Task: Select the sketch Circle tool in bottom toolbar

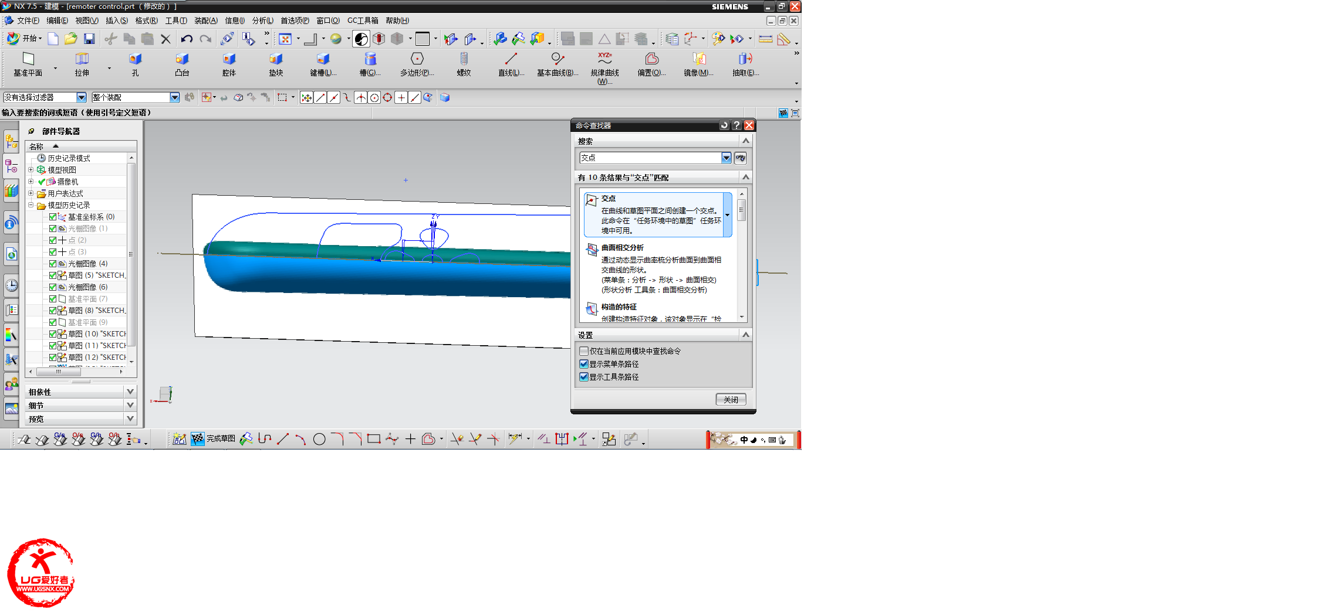Action: [319, 439]
